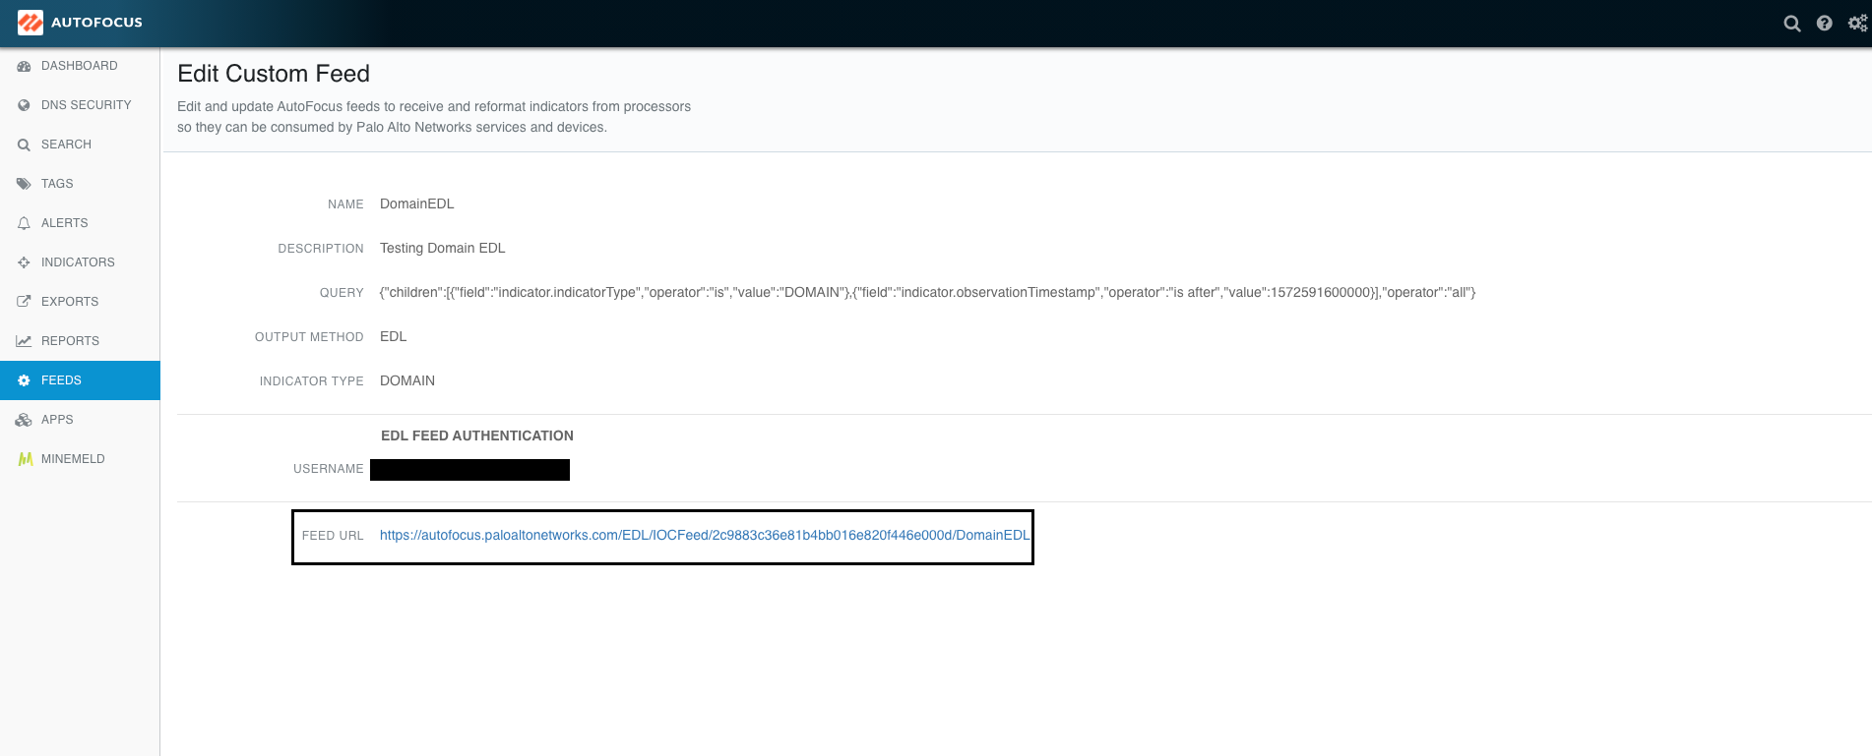The image size is (1872, 756).
Task: Open the Alerts page
Action: 80,223
